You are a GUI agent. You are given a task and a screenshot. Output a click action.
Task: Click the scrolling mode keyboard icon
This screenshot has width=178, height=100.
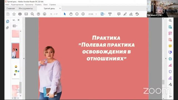tap(110, 14)
